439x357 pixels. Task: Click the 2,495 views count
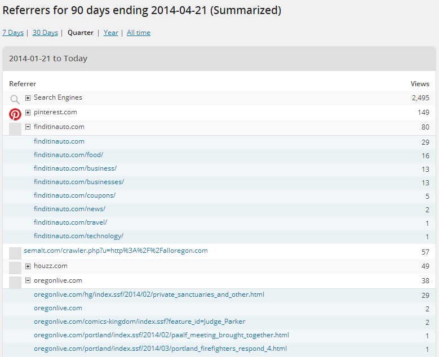click(x=420, y=97)
